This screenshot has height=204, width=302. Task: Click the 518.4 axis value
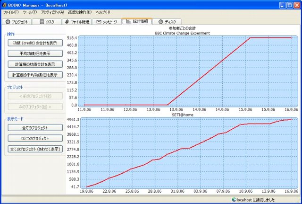point(72,38)
